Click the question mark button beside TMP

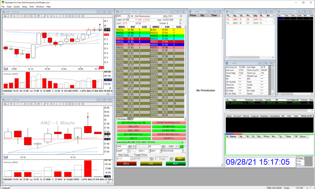[177, 146]
